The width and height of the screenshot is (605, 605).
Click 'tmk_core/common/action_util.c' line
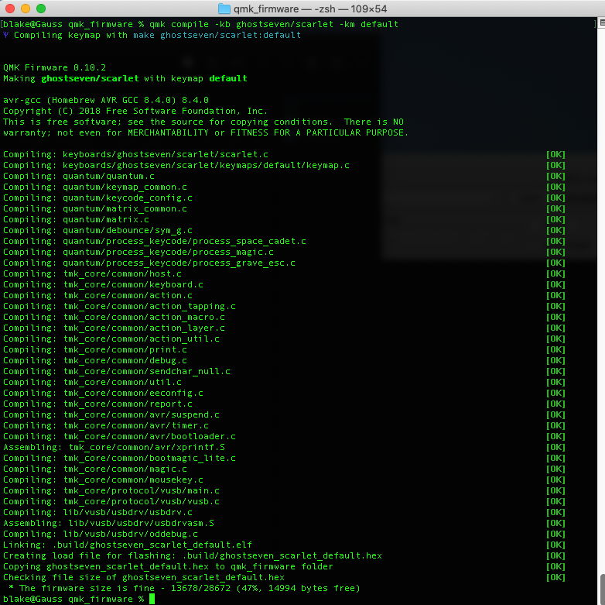[x=111, y=338]
